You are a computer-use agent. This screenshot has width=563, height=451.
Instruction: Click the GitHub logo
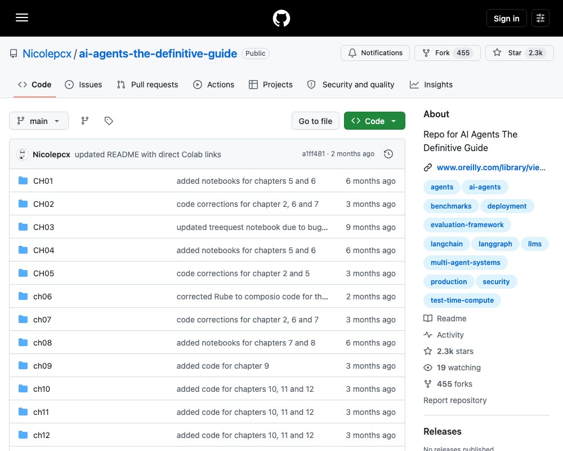281,18
